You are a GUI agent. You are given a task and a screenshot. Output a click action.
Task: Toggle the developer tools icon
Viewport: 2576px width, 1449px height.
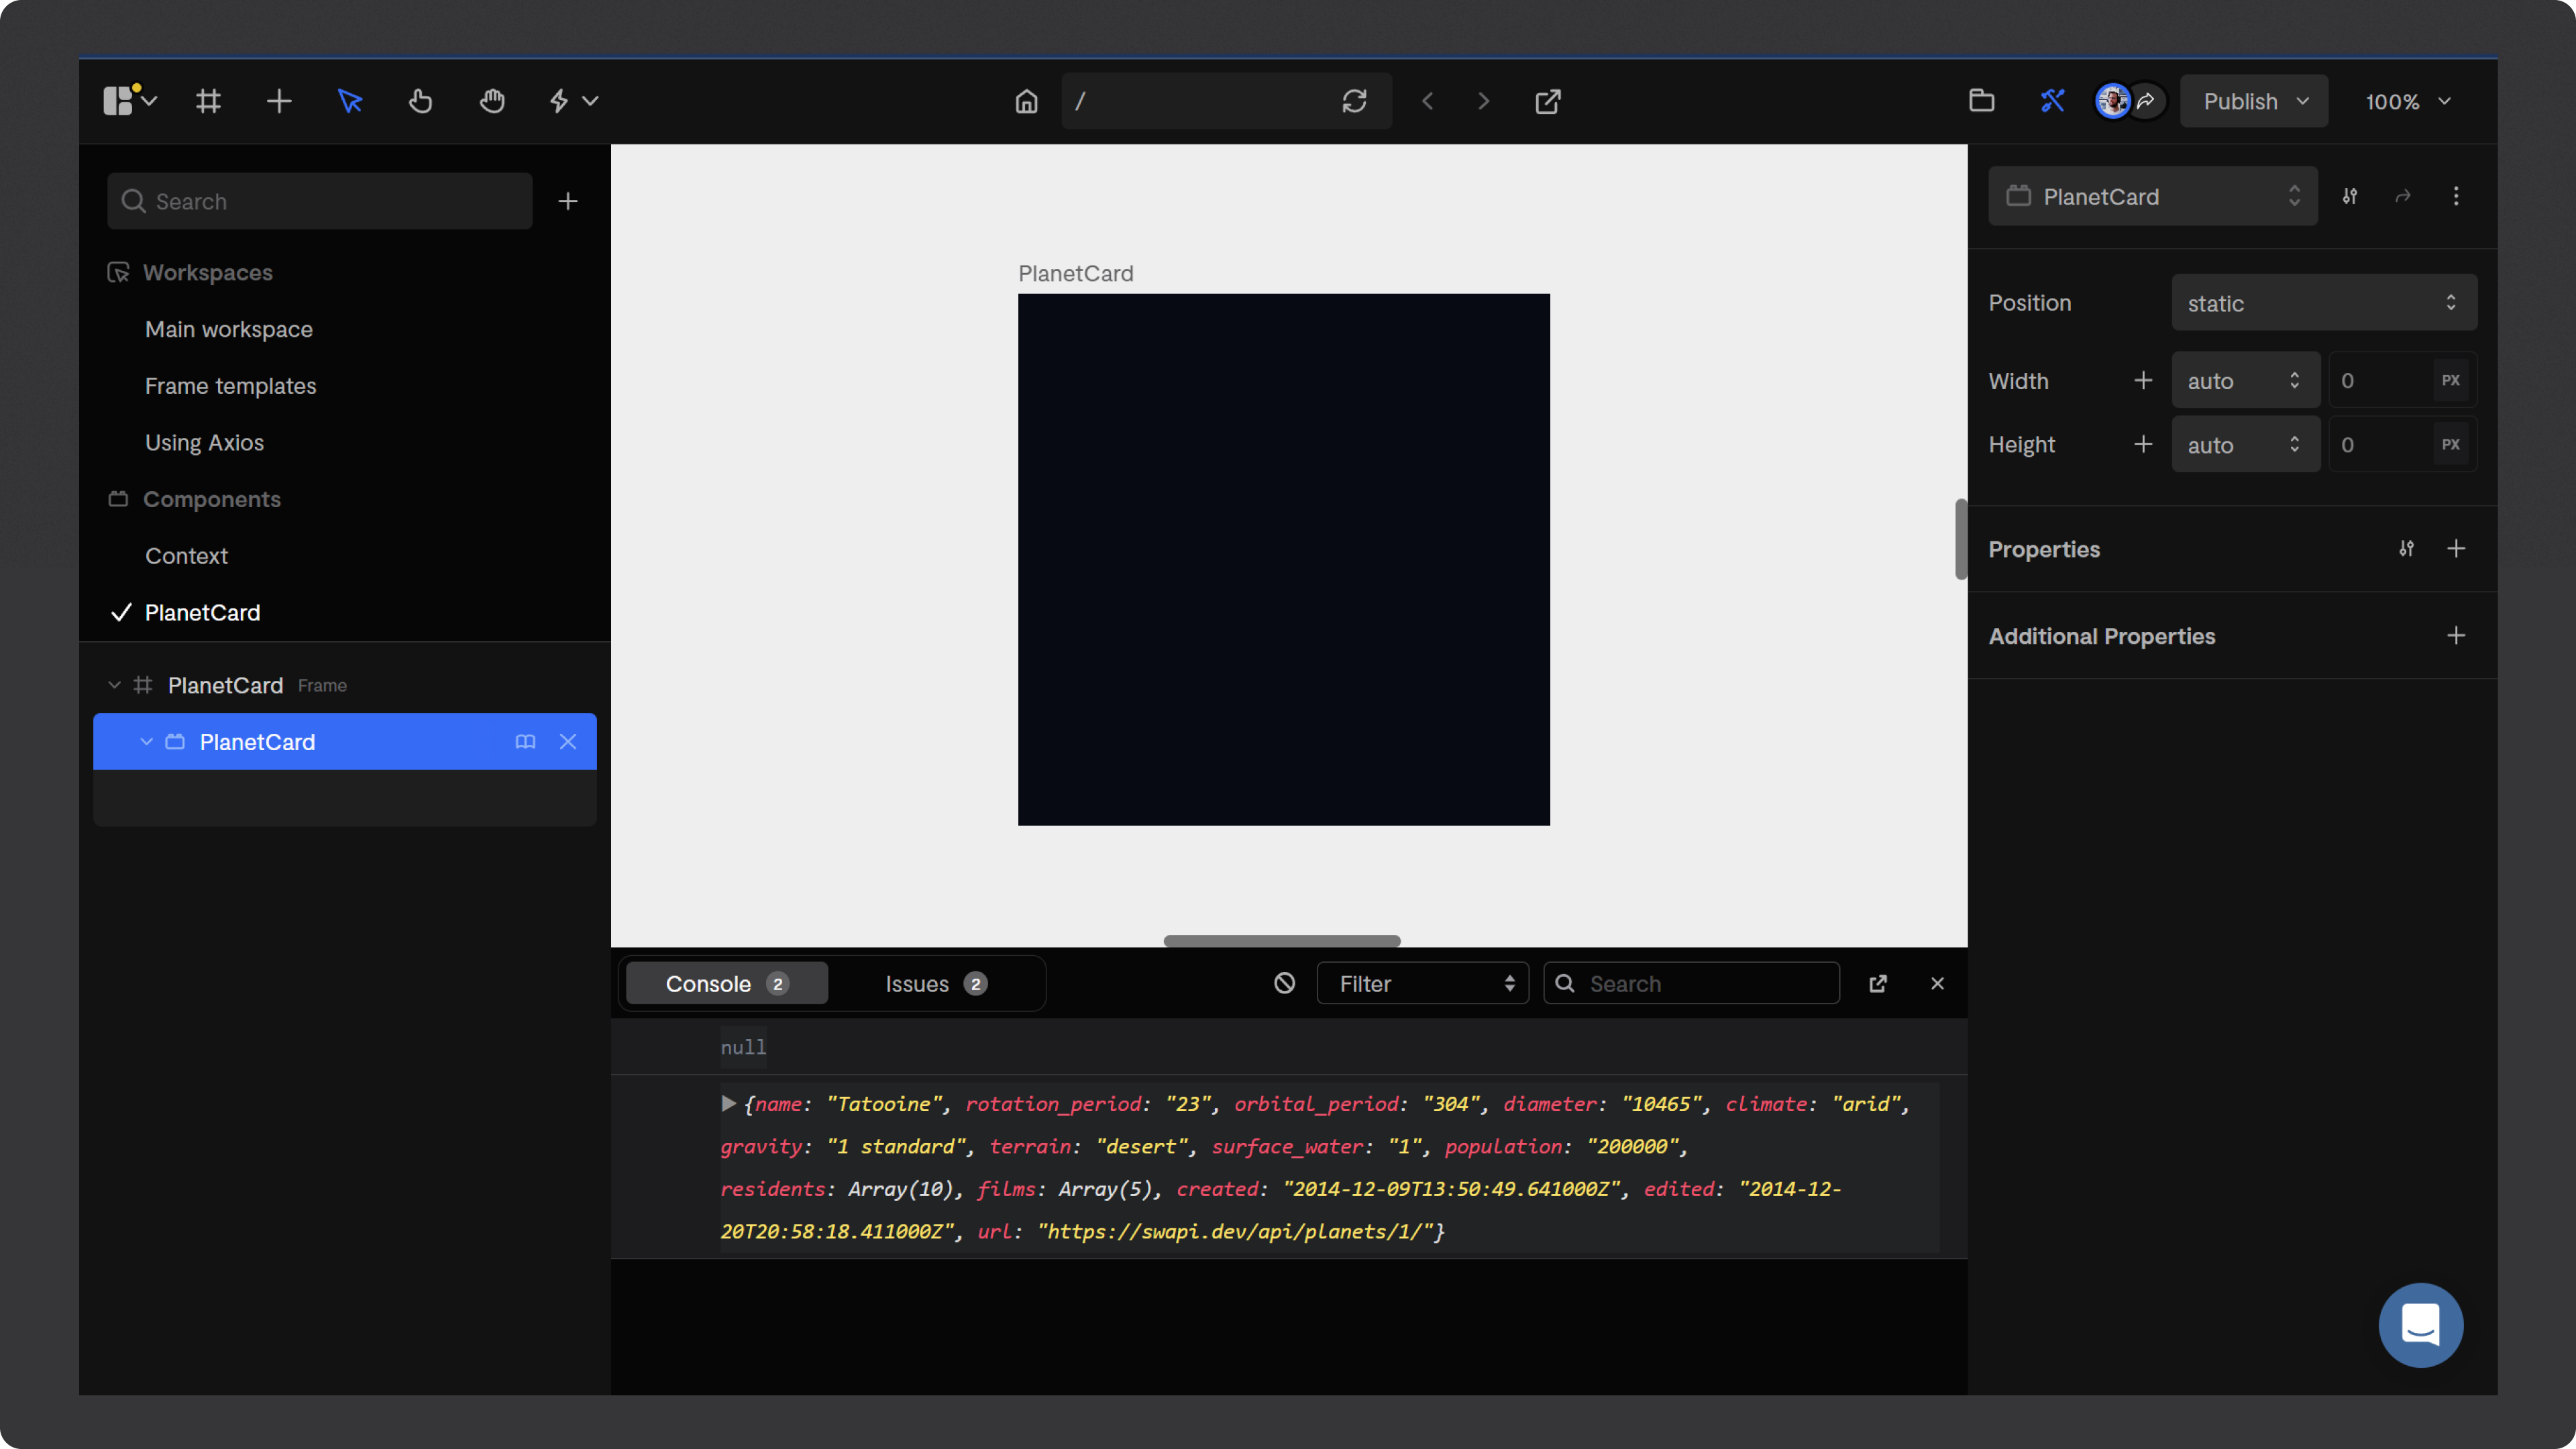coord(2052,101)
